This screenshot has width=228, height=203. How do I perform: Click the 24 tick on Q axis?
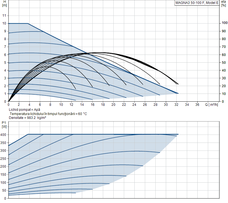pos(134,105)
